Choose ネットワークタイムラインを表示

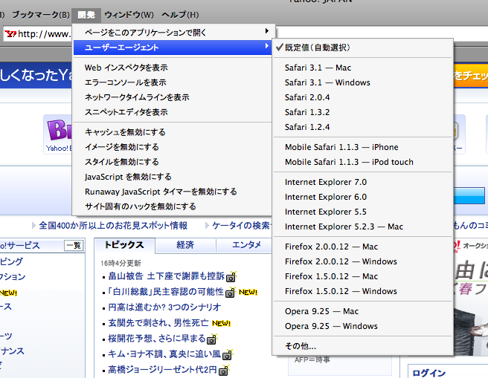[172, 97]
